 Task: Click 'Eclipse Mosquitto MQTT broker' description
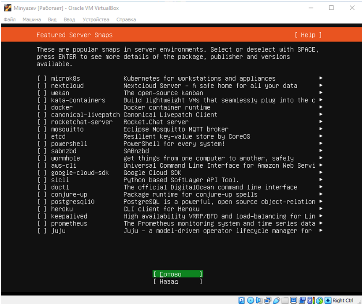tap(176, 129)
